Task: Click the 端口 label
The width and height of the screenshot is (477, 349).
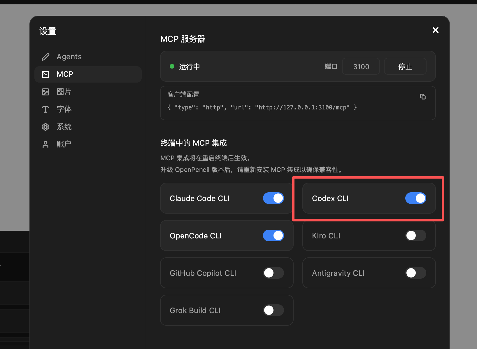Action: point(331,67)
